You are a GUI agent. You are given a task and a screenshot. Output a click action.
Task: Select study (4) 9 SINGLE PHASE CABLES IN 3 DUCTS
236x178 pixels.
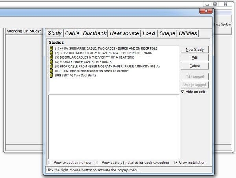tap(83, 62)
